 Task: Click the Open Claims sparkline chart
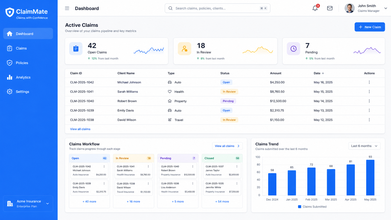149,51
